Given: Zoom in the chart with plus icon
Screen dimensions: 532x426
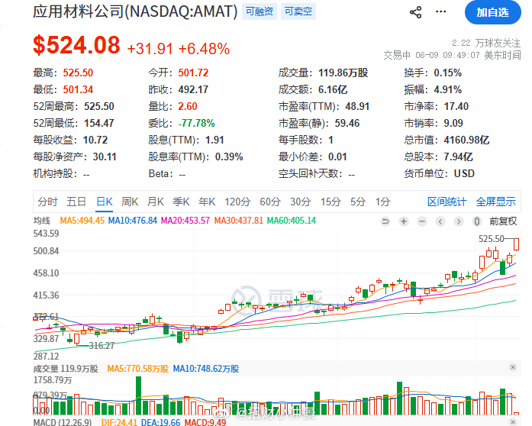Looking at the screenshot, I should [404, 221].
